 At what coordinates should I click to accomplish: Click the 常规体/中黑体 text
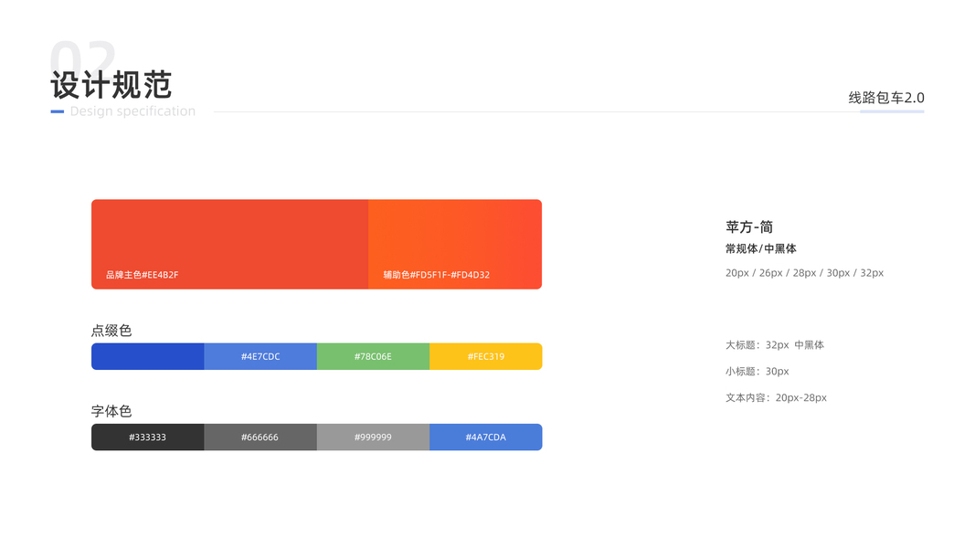pyautogui.click(x=760, y=248)
